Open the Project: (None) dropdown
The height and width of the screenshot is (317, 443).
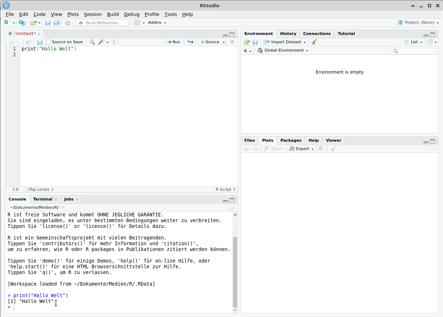418,22
